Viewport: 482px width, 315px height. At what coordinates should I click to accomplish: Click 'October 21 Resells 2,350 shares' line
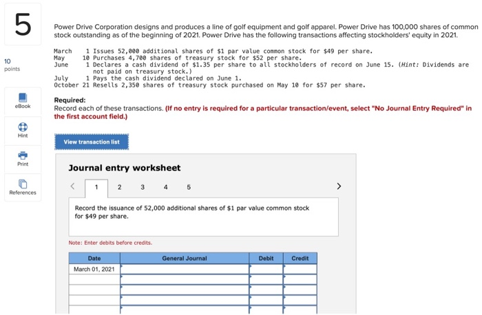coord(209,85)
